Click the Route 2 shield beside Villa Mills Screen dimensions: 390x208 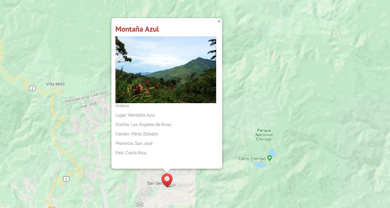pyautogui.click(x=32, y=88)
